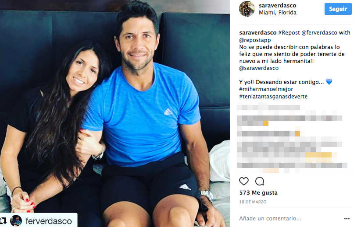Click the ferverdasco repost label
Screen dimensions: 361x227
point(49,221)
